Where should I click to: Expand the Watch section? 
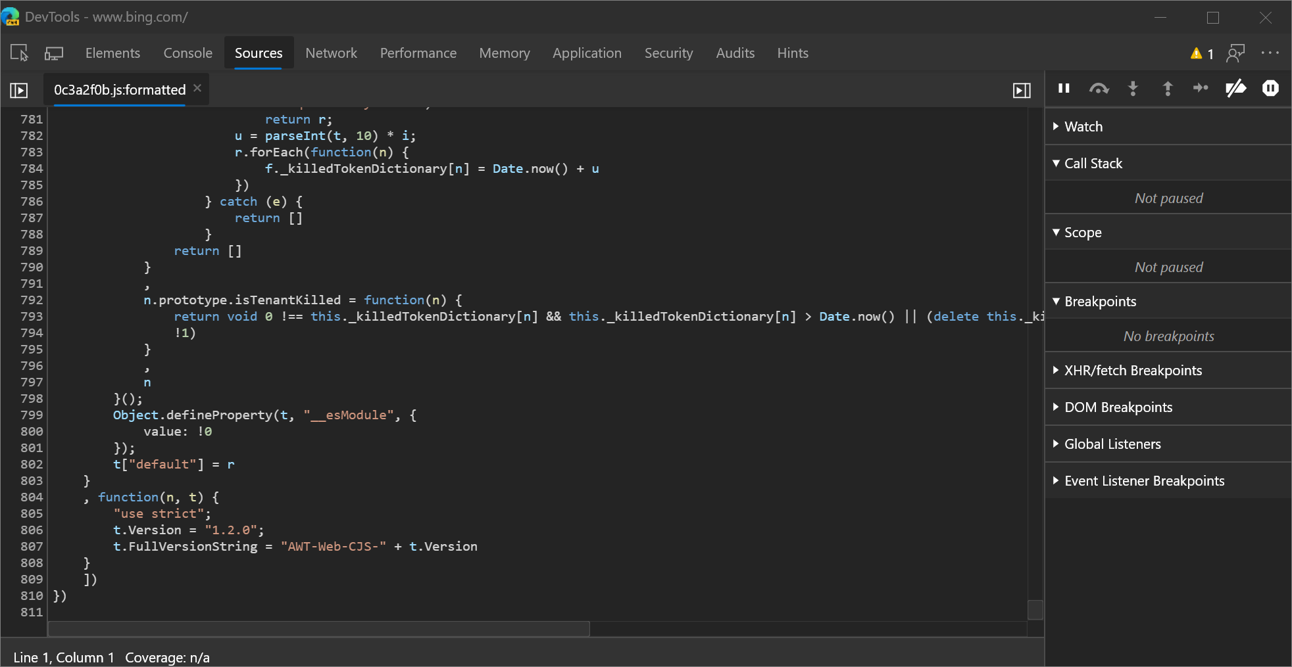tap(1083, 127)
